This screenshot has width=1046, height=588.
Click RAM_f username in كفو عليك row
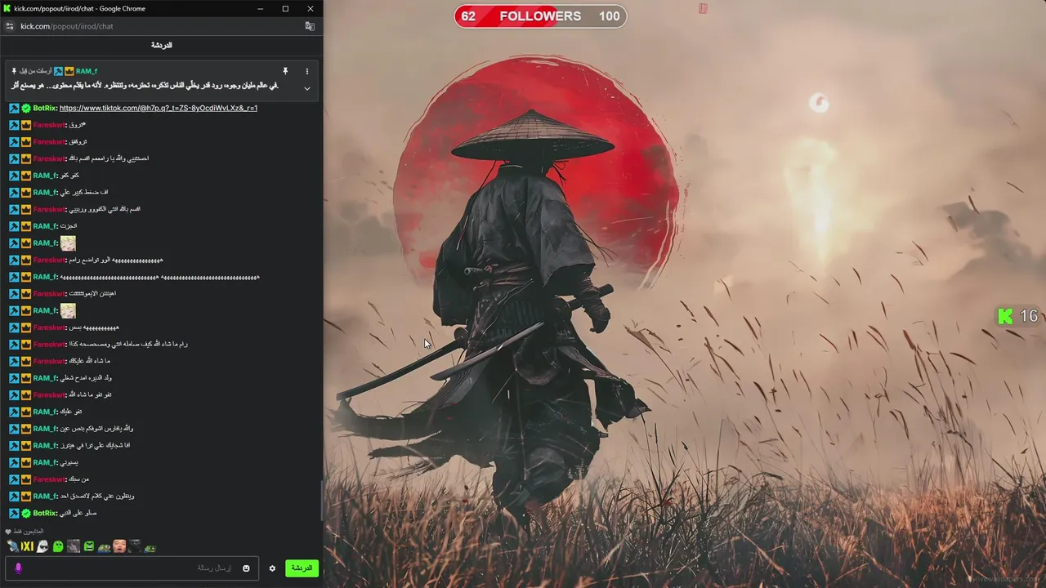coord(44,412)
